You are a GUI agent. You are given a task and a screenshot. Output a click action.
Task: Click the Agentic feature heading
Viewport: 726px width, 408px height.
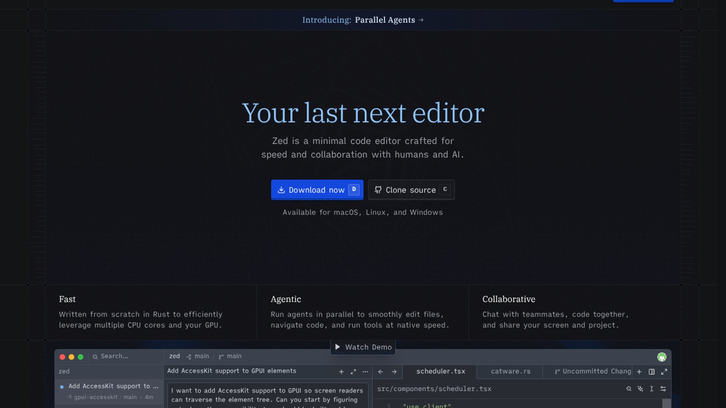(286, 299)
